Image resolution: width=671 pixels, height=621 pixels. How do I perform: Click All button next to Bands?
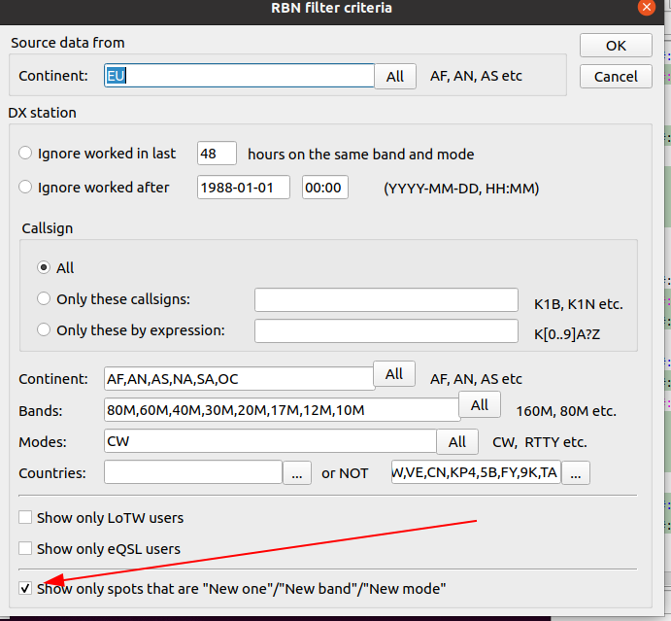click(x=480, y=404)
